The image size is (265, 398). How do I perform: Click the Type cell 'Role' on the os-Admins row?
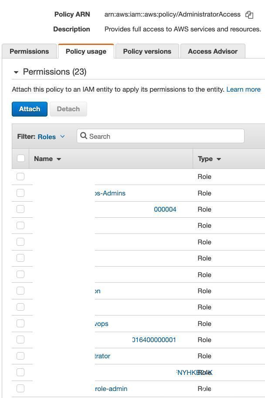point(204,193)
